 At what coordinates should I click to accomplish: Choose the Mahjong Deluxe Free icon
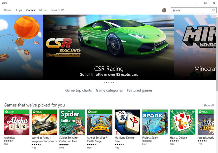[x=127, y=122]
